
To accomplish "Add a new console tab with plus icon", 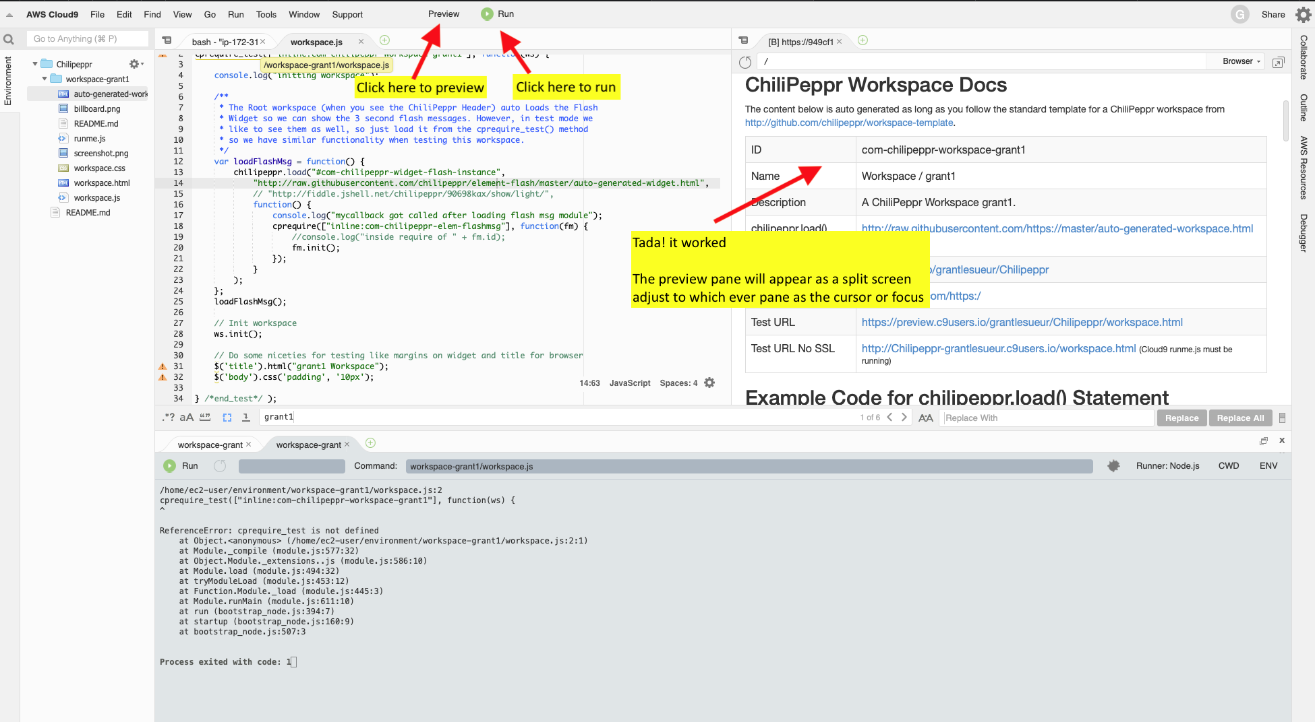I will 370,443.
